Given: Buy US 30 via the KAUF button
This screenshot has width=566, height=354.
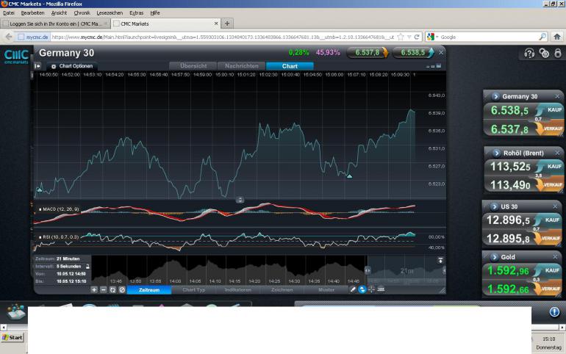Looking at the screenshot, I should pyautogui.click(x=548, y=220).
